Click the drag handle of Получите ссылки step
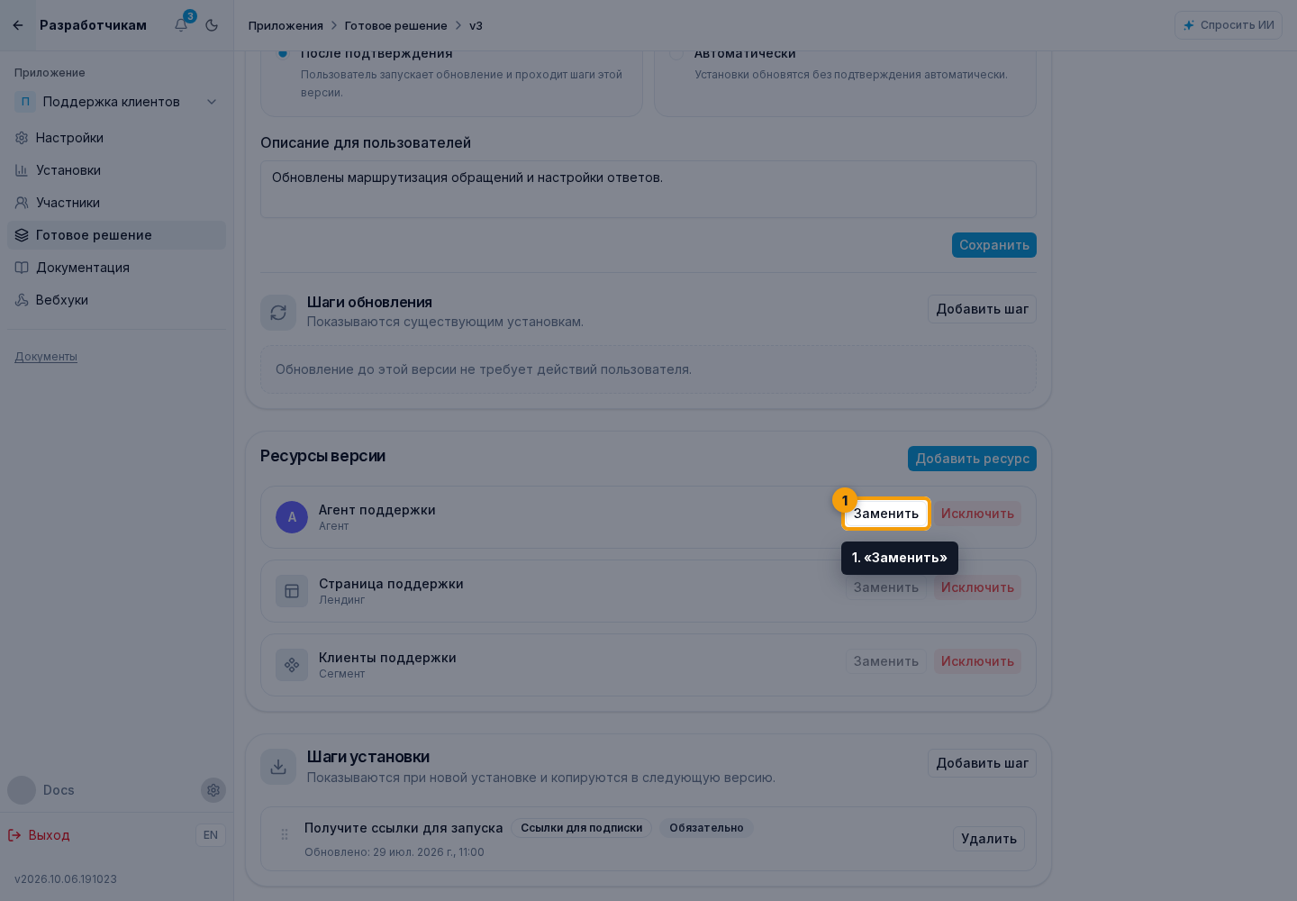 285,834
